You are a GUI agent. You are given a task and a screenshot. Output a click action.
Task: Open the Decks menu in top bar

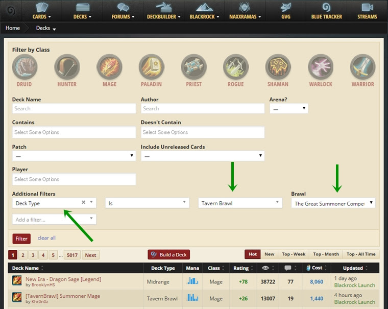click(x=82, y=16)
